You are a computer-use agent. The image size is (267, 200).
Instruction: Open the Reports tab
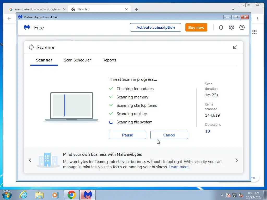coord(109,60)
